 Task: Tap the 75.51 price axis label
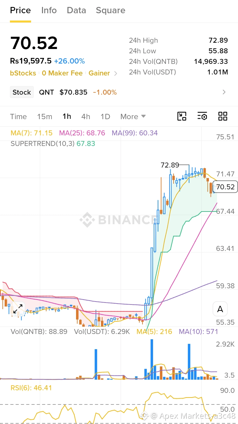click(x=225, y=137)
